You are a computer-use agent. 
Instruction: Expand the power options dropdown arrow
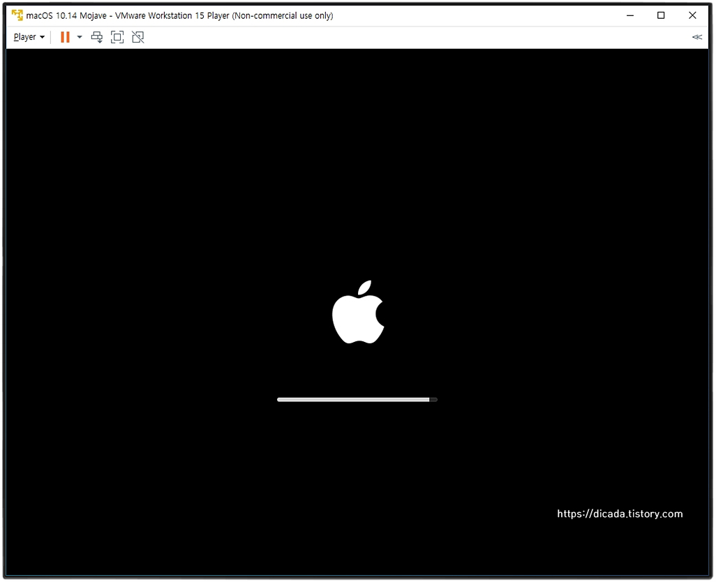(80, 37)
